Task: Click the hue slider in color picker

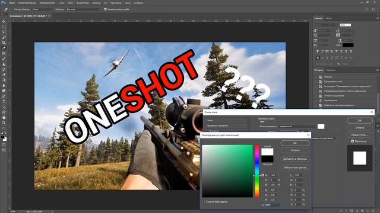Action: coord(257,171)
